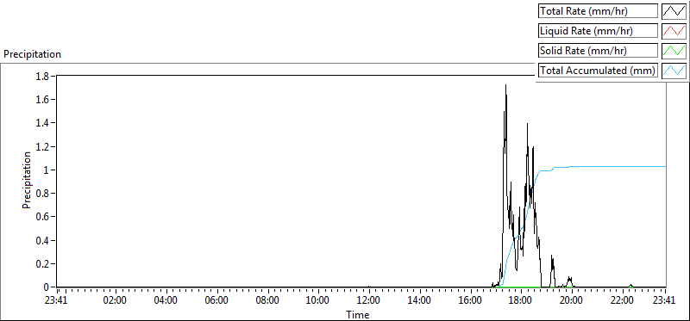The width and height of the screenshot is (690, 321).
Task: Click the 20:00 time axis label
Action: (x=572, y=301)
